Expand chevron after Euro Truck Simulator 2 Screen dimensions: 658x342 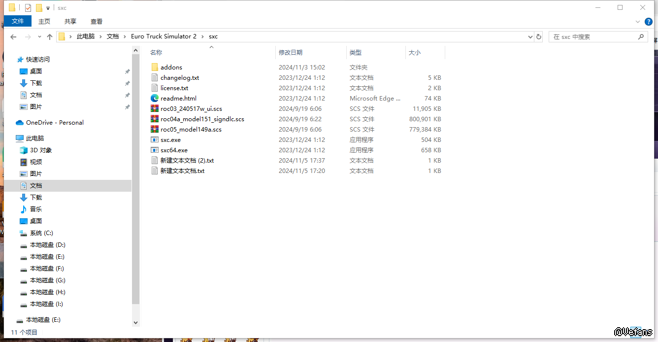[x=202, y=36]
